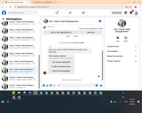Click the chat messages scrollbar thumb

pos(102,65)
